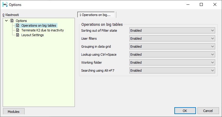Select Layout Settings in the tree
Image resolution: width=222 pixels, height=117 pixels.
pyautogui.click(x=33, y=35)
